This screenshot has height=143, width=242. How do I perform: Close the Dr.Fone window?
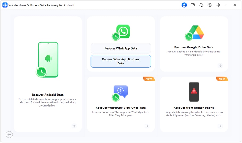[x=235, y=5]
